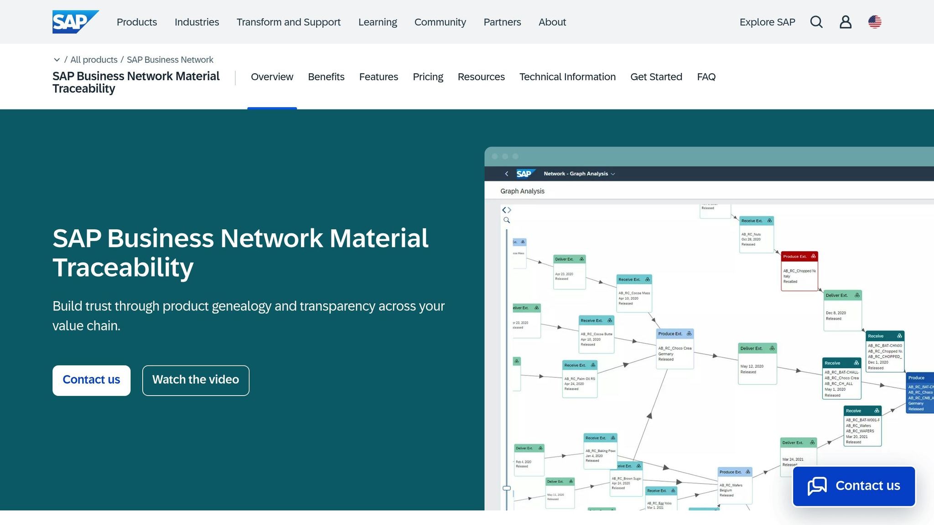Open the site search magnifier icon
Viewport: 934px width, 525px height.
[x=816, y=22]
